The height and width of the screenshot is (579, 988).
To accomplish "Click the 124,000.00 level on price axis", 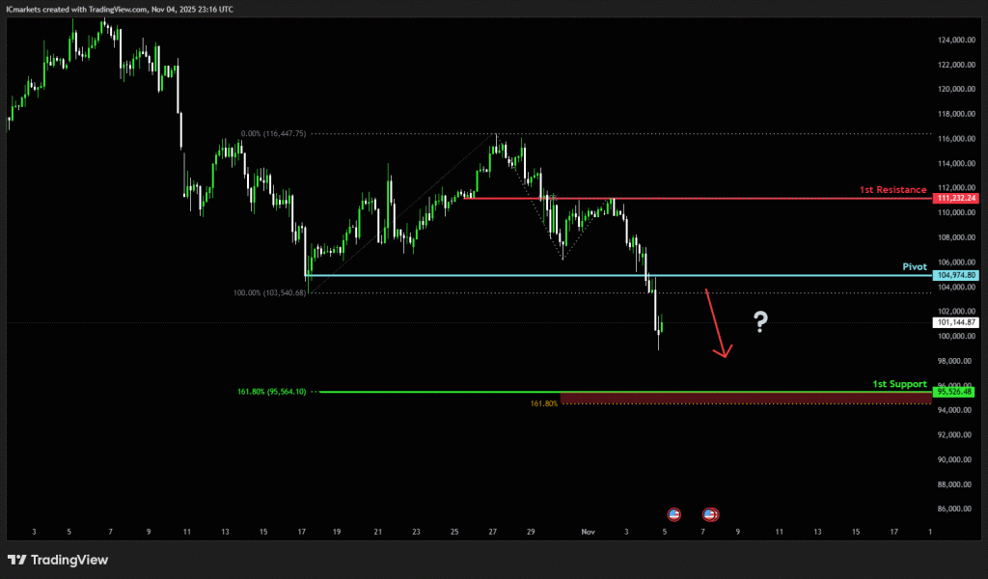I will click(957, 41).
